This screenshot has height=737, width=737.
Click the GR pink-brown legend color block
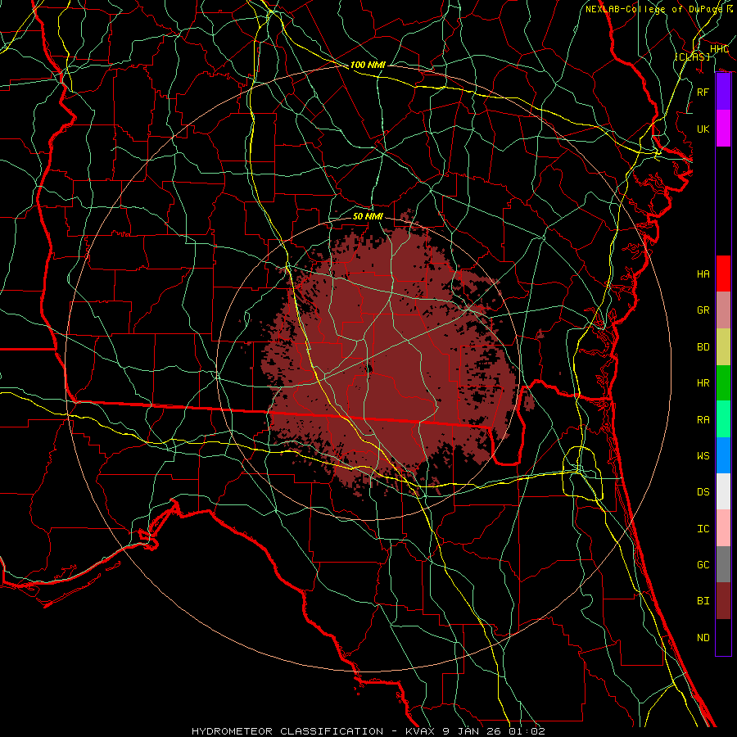click(723, 310)
